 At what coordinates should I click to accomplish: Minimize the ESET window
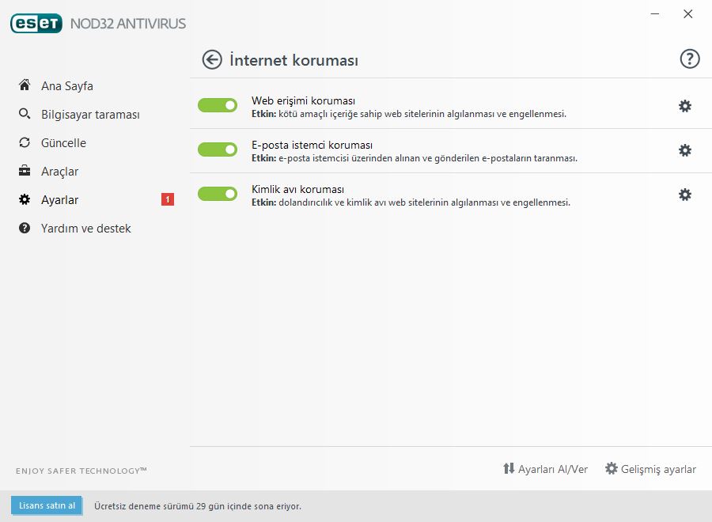tap(655, 14)
